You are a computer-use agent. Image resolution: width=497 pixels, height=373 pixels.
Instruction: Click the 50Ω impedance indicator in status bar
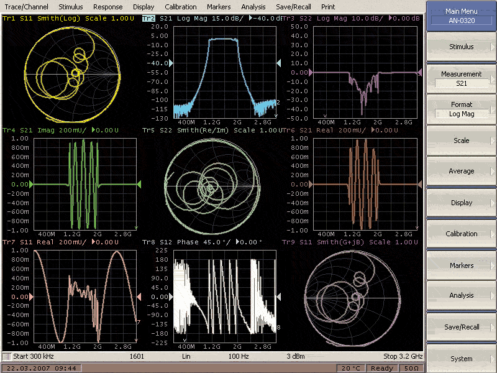pyautogui.click(x=412, y=368)
